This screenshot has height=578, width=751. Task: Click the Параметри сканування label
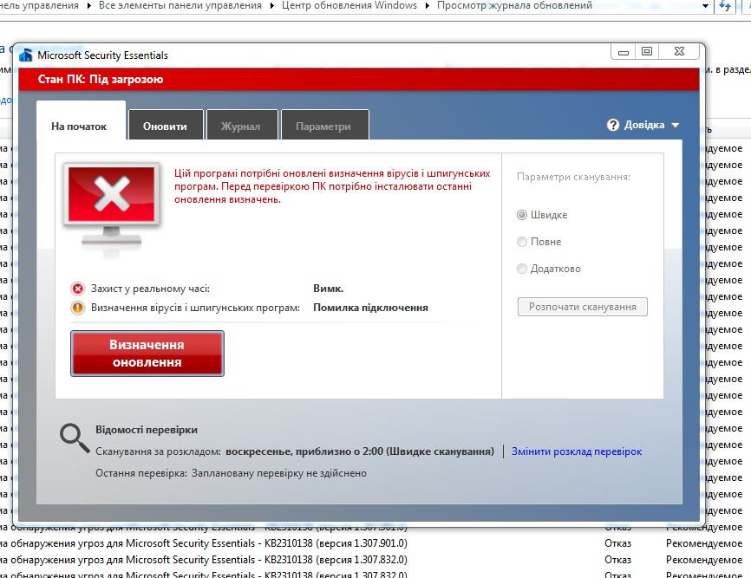click(573, 177)
